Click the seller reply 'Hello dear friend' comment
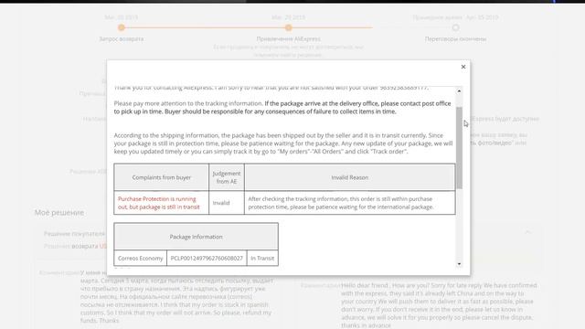This screenshot has height=329, width=585. [x=439, y=305]
